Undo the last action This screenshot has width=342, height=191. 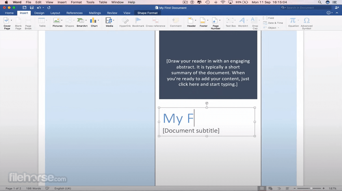38,8
